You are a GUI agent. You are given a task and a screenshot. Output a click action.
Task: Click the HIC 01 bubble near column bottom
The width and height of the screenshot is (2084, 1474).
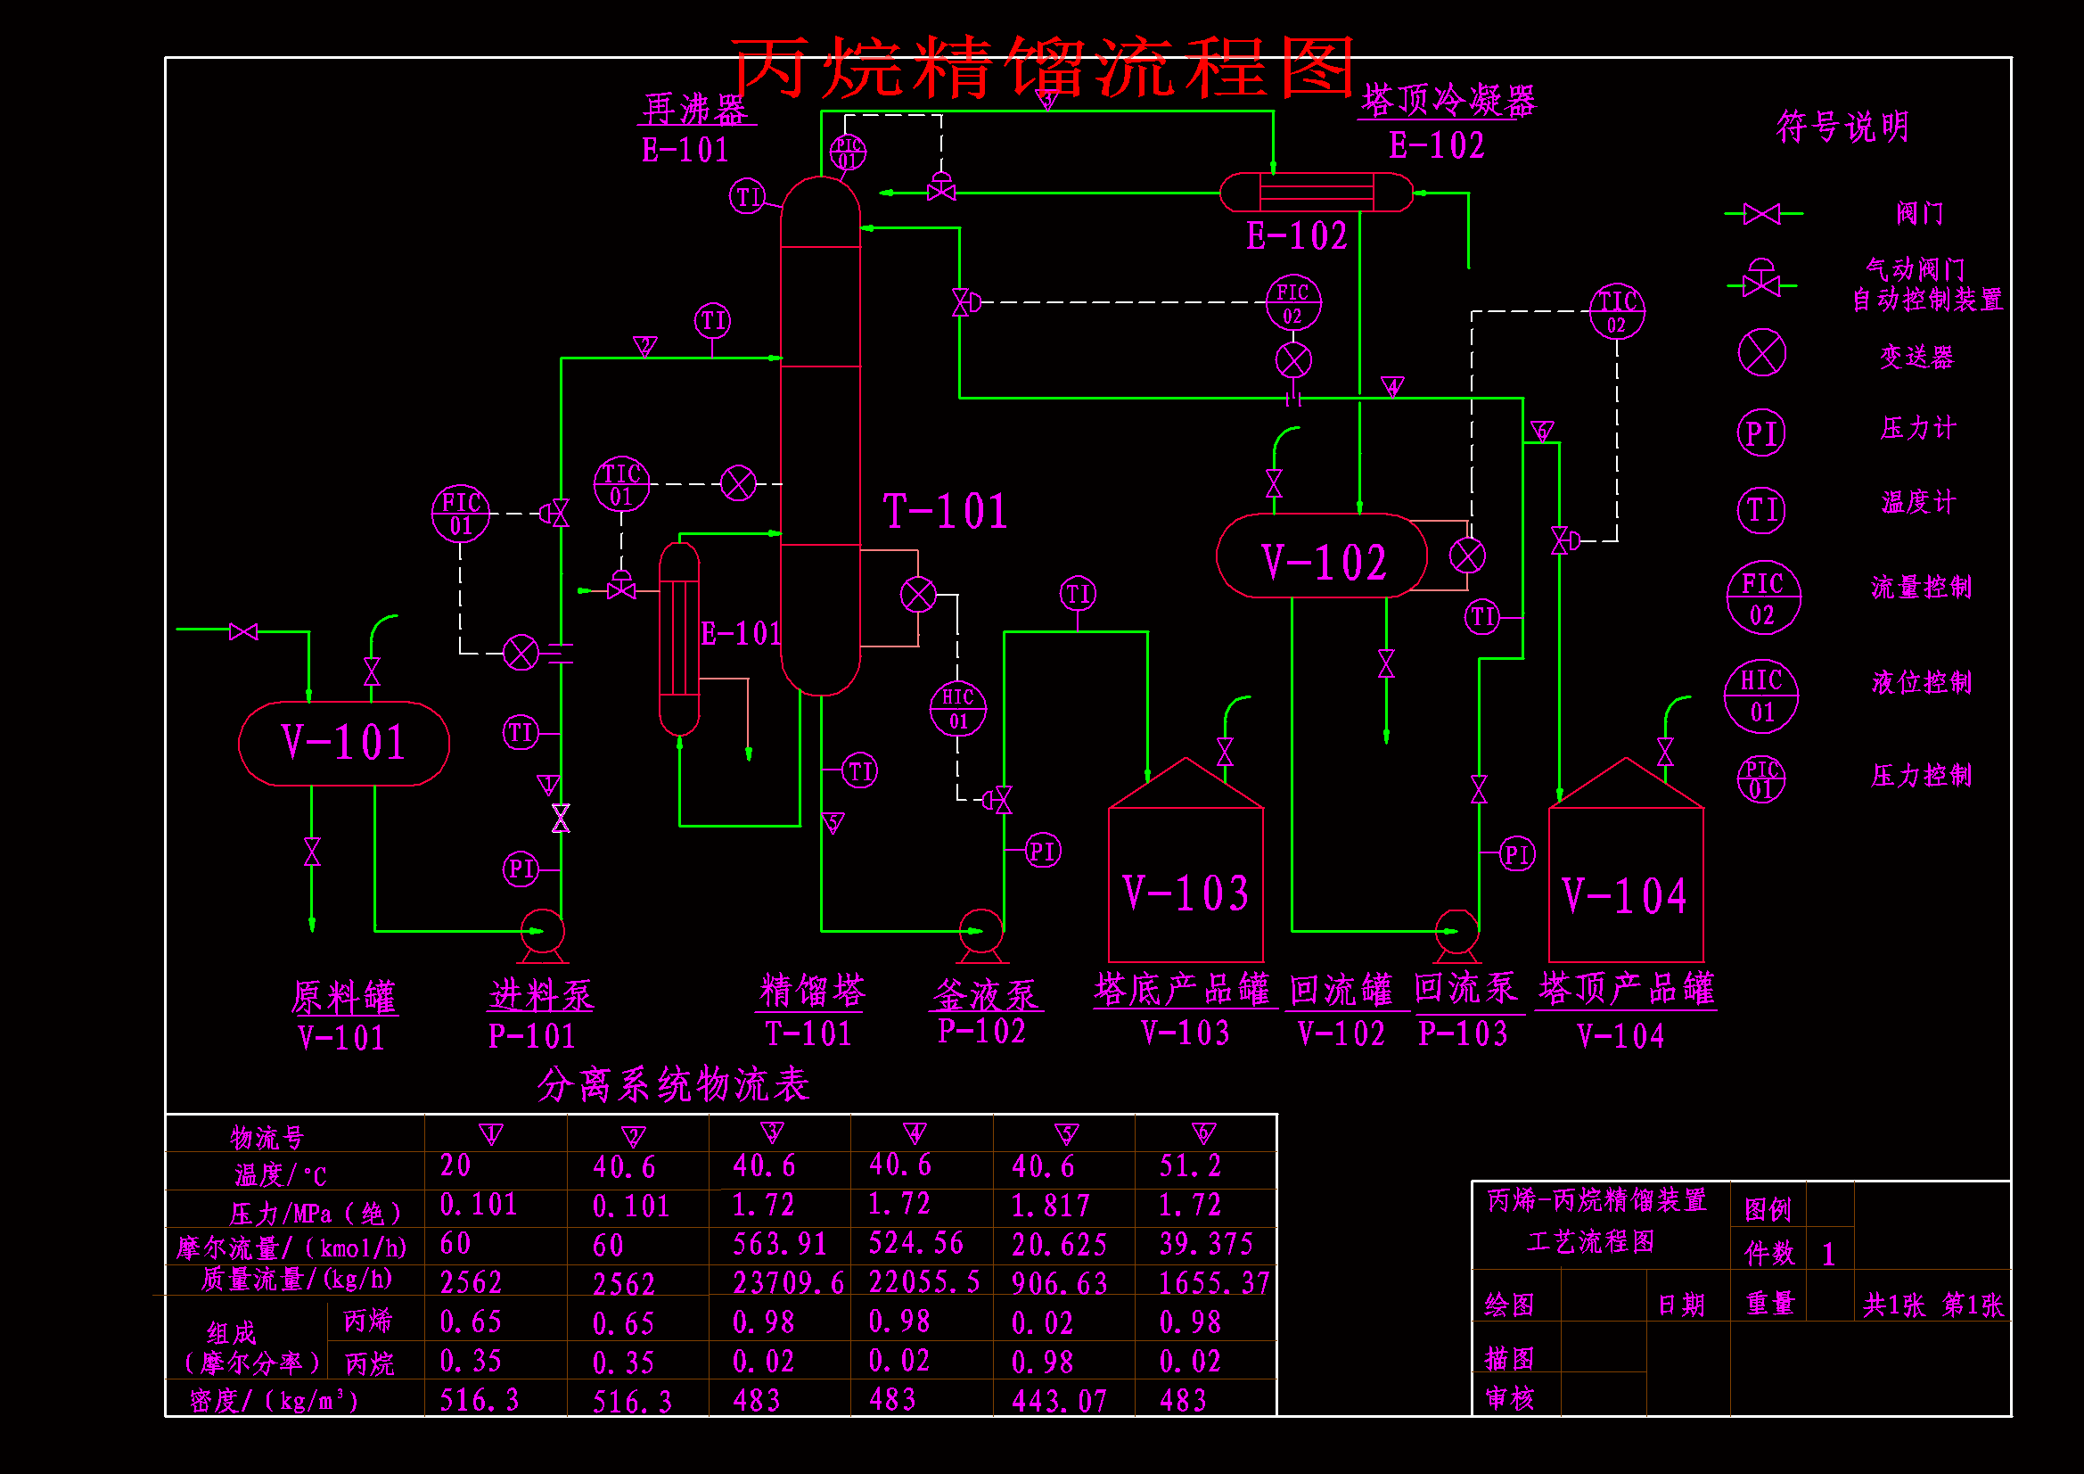tap(957, 709)
